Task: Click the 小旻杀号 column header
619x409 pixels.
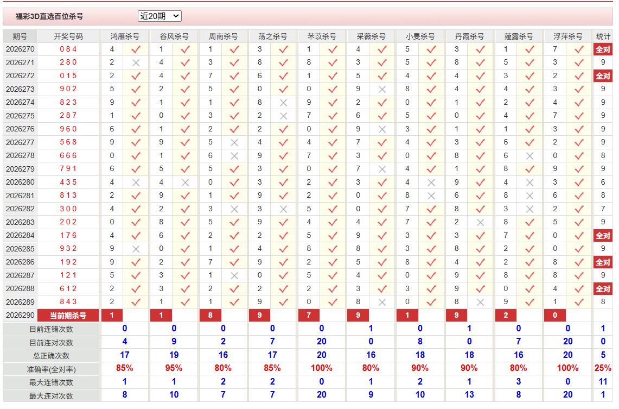Action: [420, 36]
